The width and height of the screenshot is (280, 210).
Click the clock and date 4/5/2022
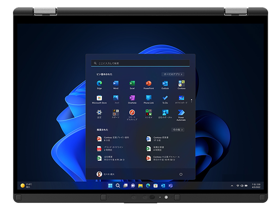click(x=256, y=186)
